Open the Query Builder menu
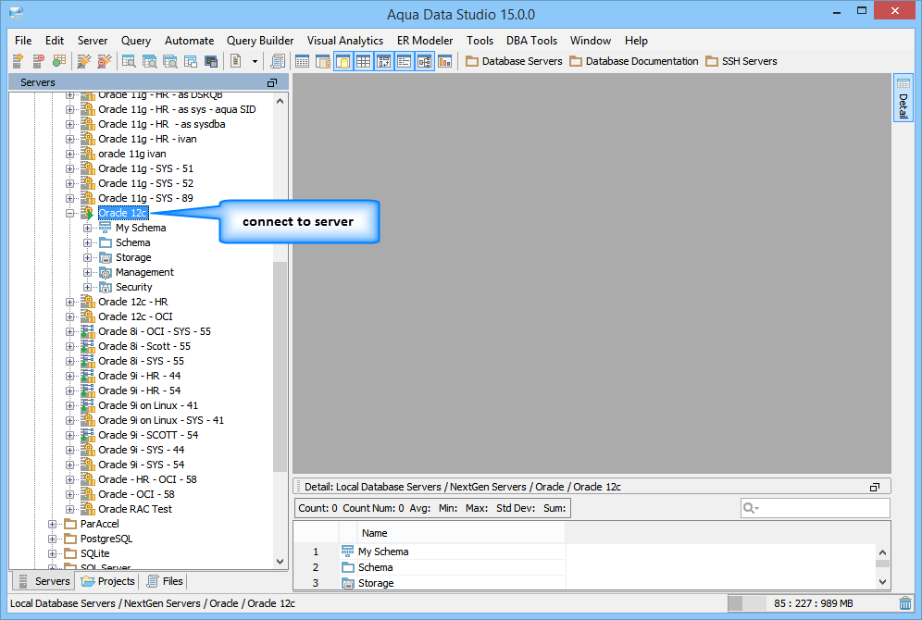The width and height of the screenshot is (922, 620). pos(260,41)
